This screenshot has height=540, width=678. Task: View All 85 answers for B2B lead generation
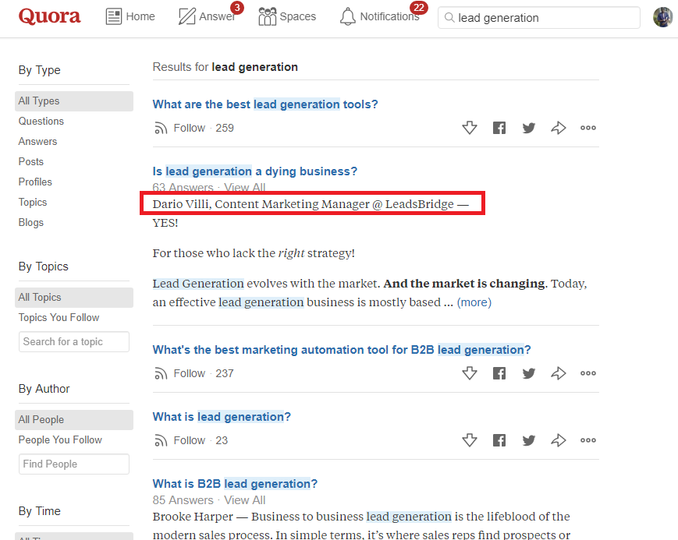(245, 500)
